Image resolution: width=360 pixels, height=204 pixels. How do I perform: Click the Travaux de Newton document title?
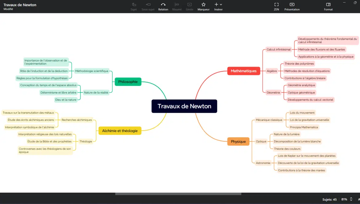point(20,5)
